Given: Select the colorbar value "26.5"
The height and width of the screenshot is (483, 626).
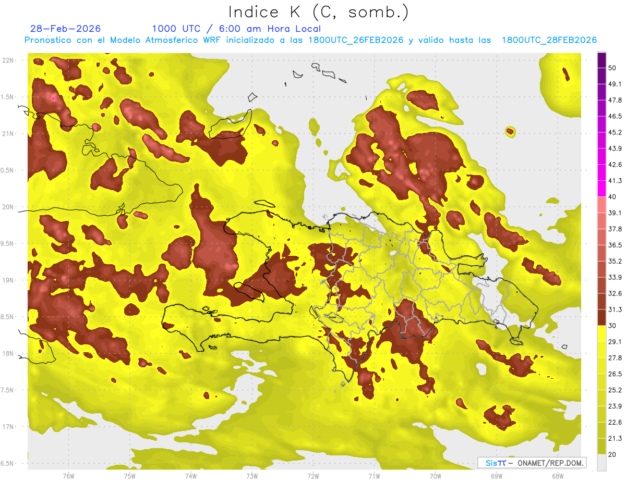Looking at the screenshot, I should (x=615, y=374).
